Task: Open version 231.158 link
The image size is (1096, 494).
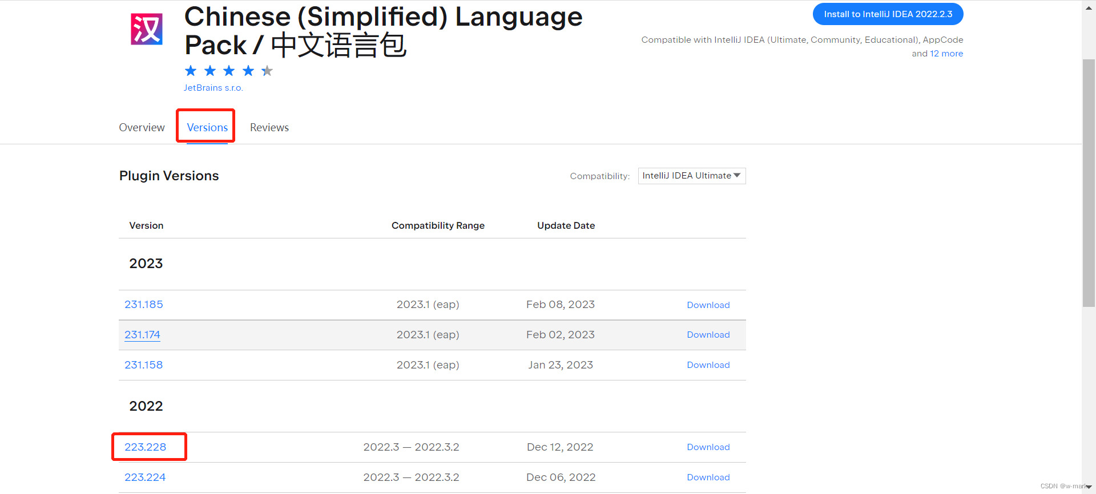Action: point(144,365)
